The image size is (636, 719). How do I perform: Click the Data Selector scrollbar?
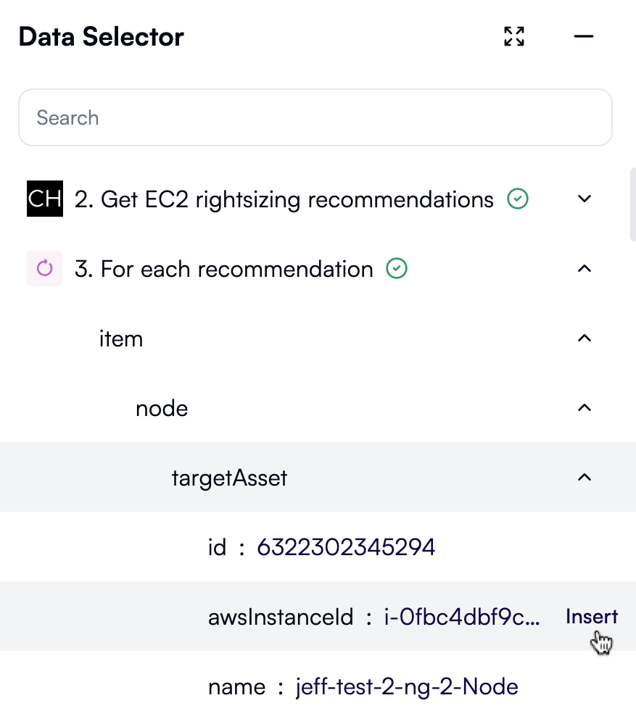[632, 204]
